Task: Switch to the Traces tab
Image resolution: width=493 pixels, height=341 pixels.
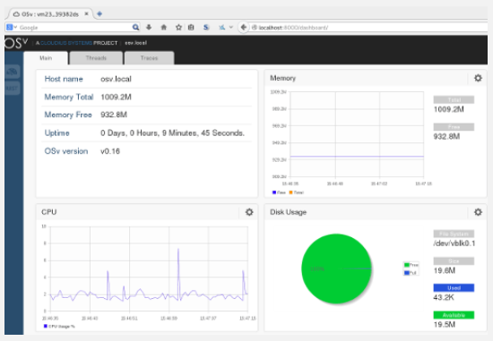Action: pyautogui.click(x=149, y=58)
